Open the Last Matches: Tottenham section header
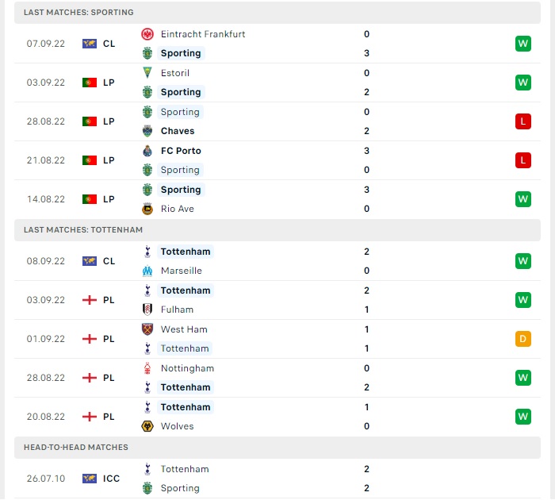 (x=277, y=230)
